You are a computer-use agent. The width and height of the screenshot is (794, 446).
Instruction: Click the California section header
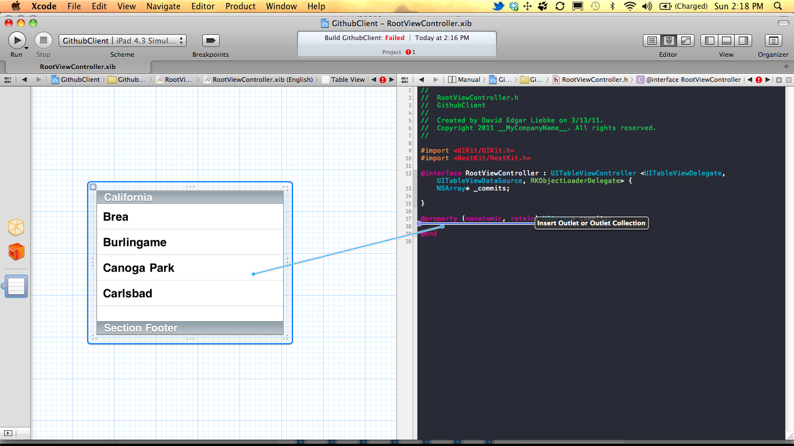[x=190, y=197]
